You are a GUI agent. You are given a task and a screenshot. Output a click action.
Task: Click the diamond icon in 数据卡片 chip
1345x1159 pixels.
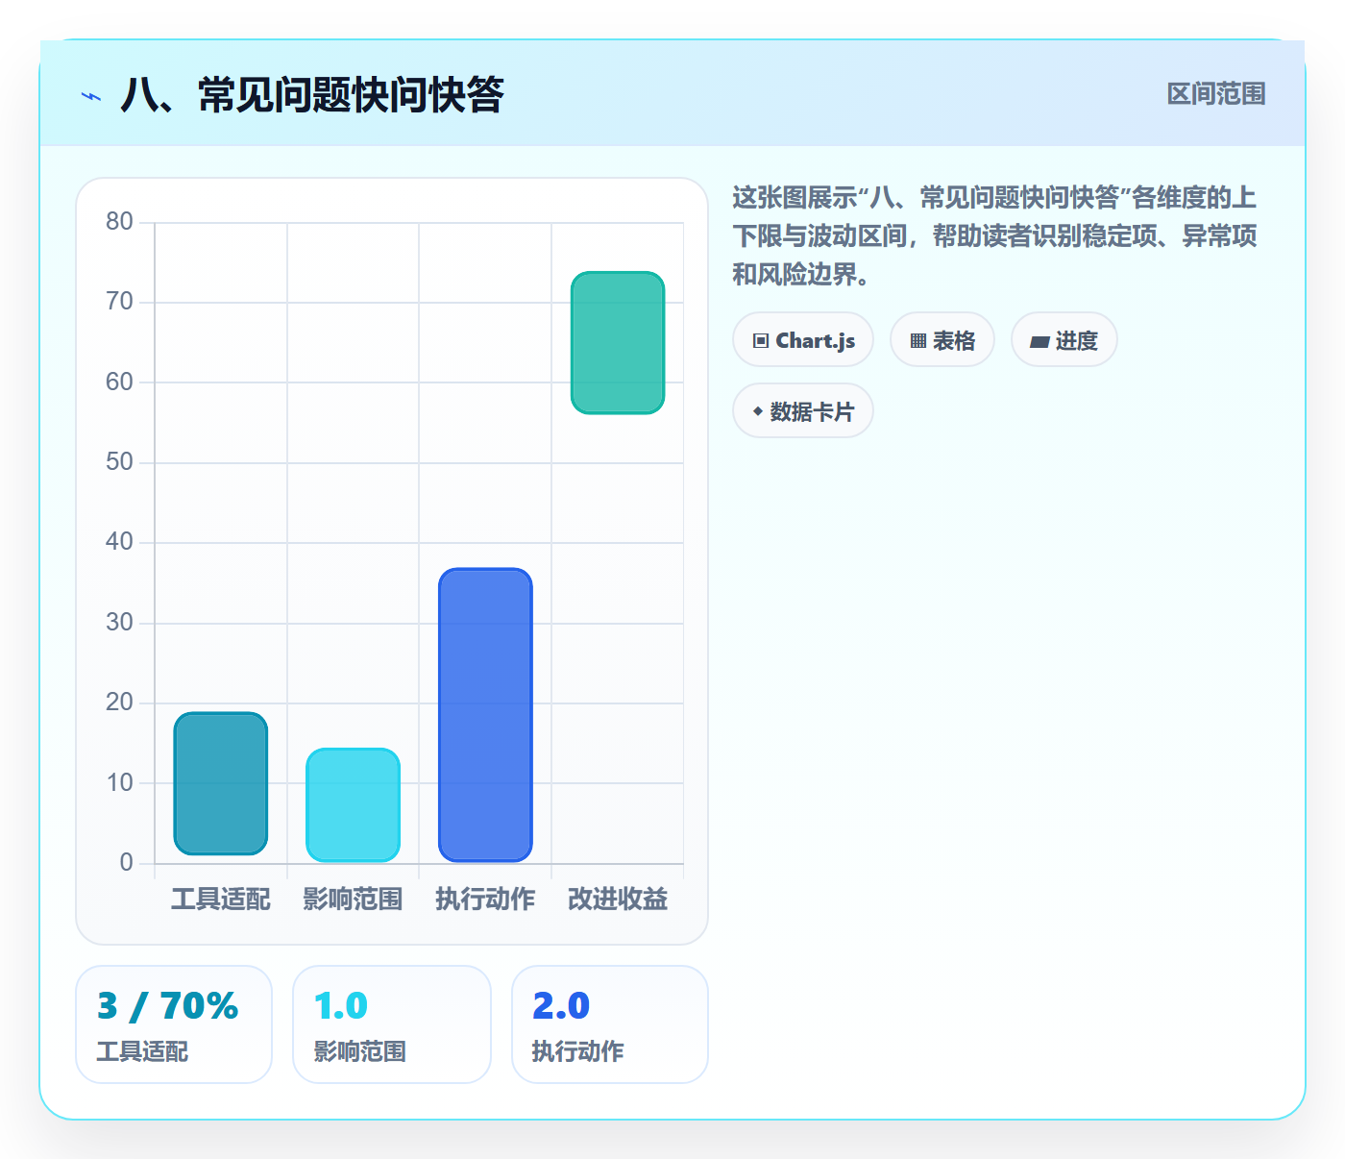point(758,411)
